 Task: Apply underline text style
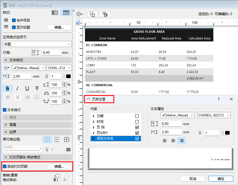pyautogui.click(x=27, y=88)
